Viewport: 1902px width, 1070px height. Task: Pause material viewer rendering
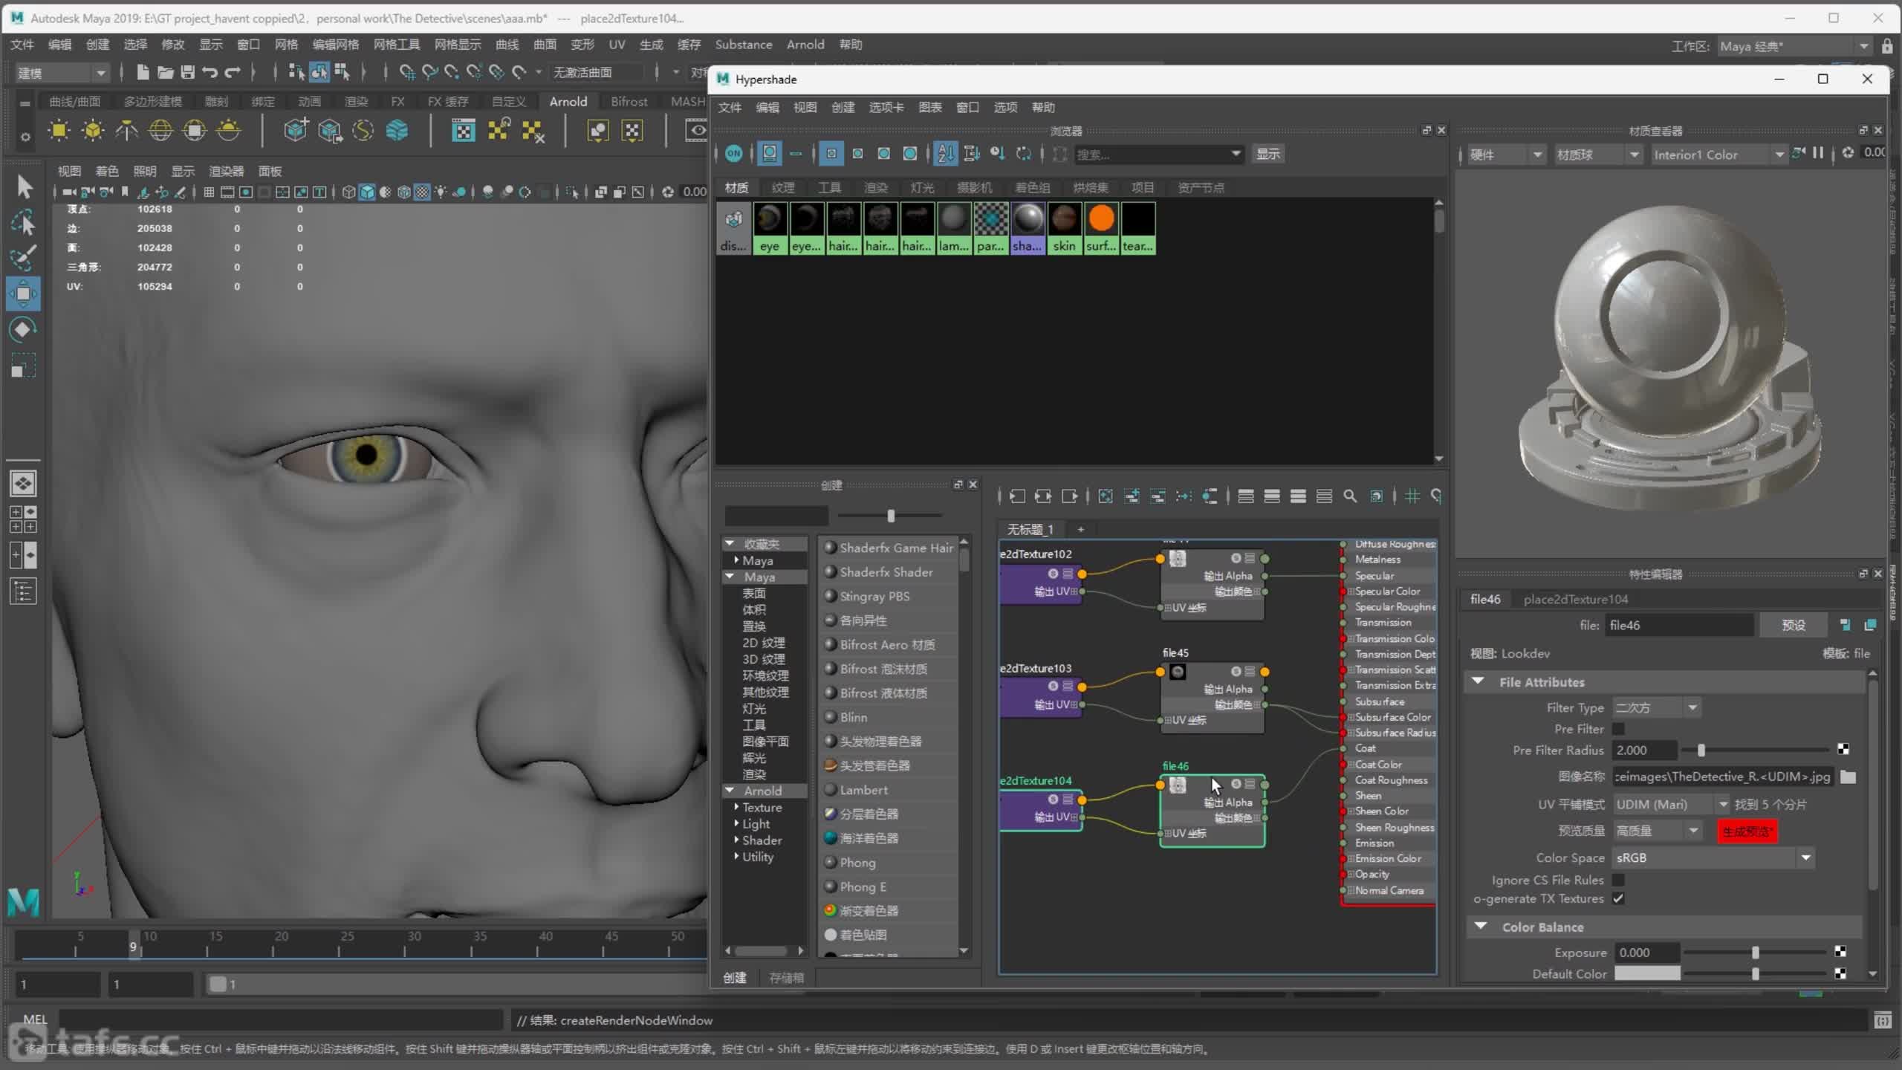[1818, 153]
